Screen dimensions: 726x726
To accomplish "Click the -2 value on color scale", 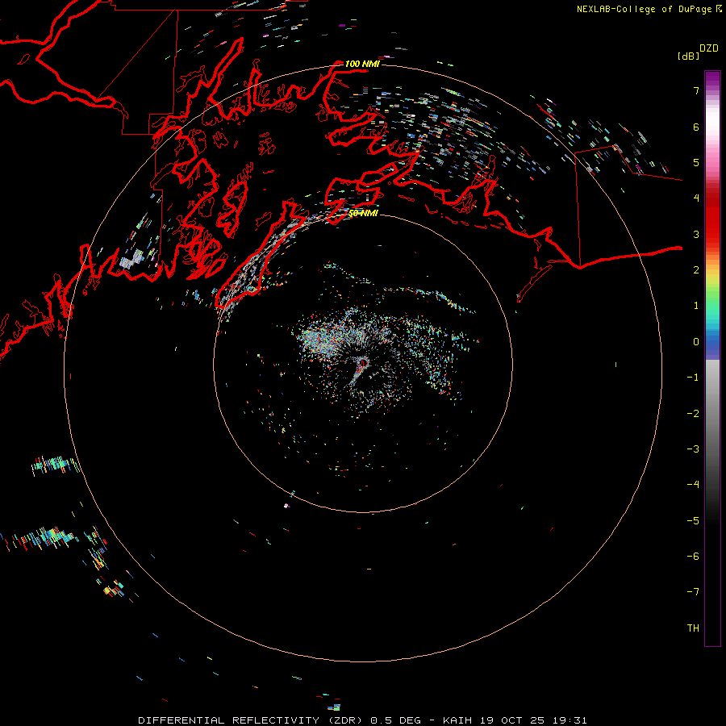I will coord(693,414).
